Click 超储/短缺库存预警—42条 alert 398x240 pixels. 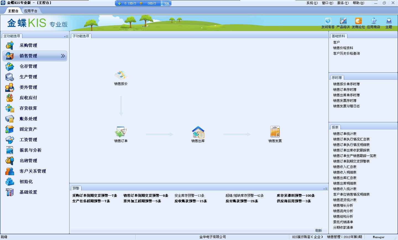(245, 196)
